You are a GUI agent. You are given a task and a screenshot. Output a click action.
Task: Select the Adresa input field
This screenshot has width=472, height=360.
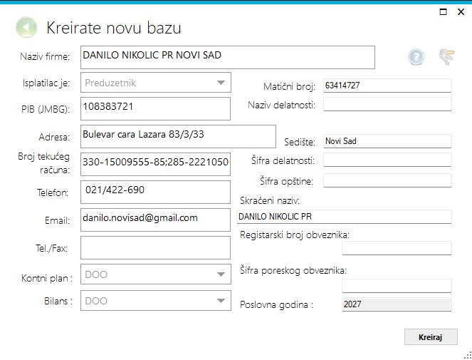pyautogui.click(x=178, y=137)
